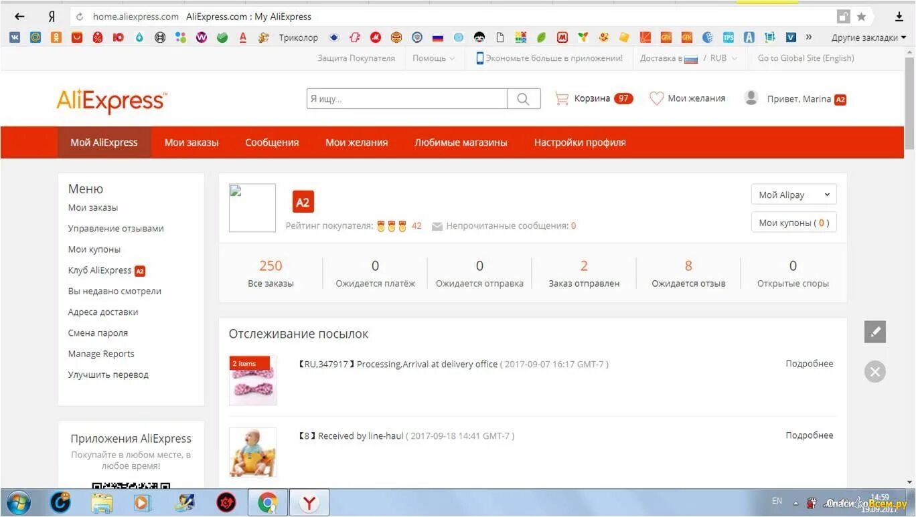Image resolution: width=916 pixels, height=517 pixels.
Task: Click Улучшить перевод
Action: [x=108, y=375]
